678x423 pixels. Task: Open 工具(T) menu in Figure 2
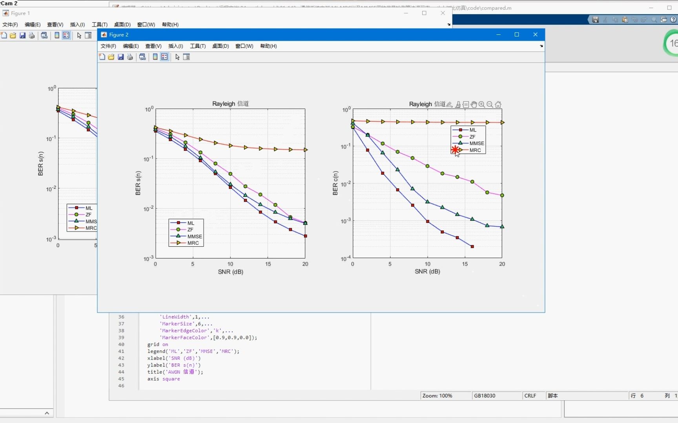pyautogui.click(x=198, y=46)
